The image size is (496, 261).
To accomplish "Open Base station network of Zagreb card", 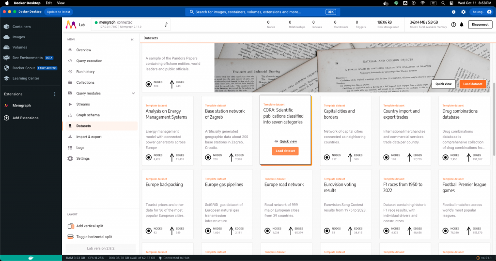I will [x=227, y=131].
